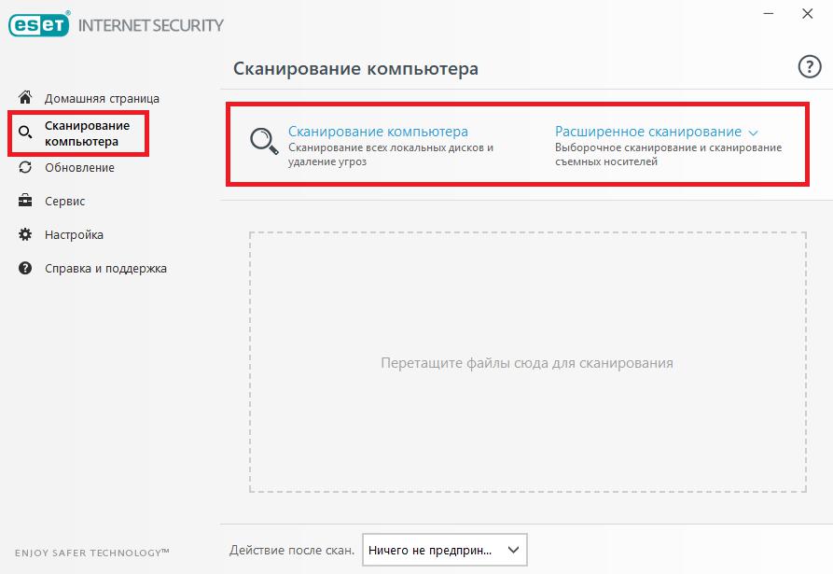The width and height of the screenshot is (833, 574).
Task: Click the home icon beside Домашняя страница
Action: click(25, 97)
